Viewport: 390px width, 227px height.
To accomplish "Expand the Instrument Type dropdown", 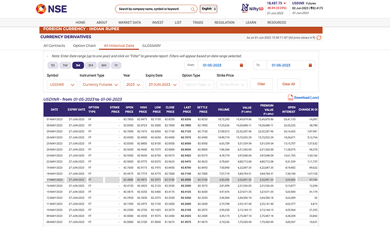I will pyautogui.click(x=99, y=84).
